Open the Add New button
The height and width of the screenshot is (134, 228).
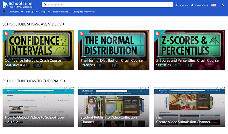[x=182, y=5]
